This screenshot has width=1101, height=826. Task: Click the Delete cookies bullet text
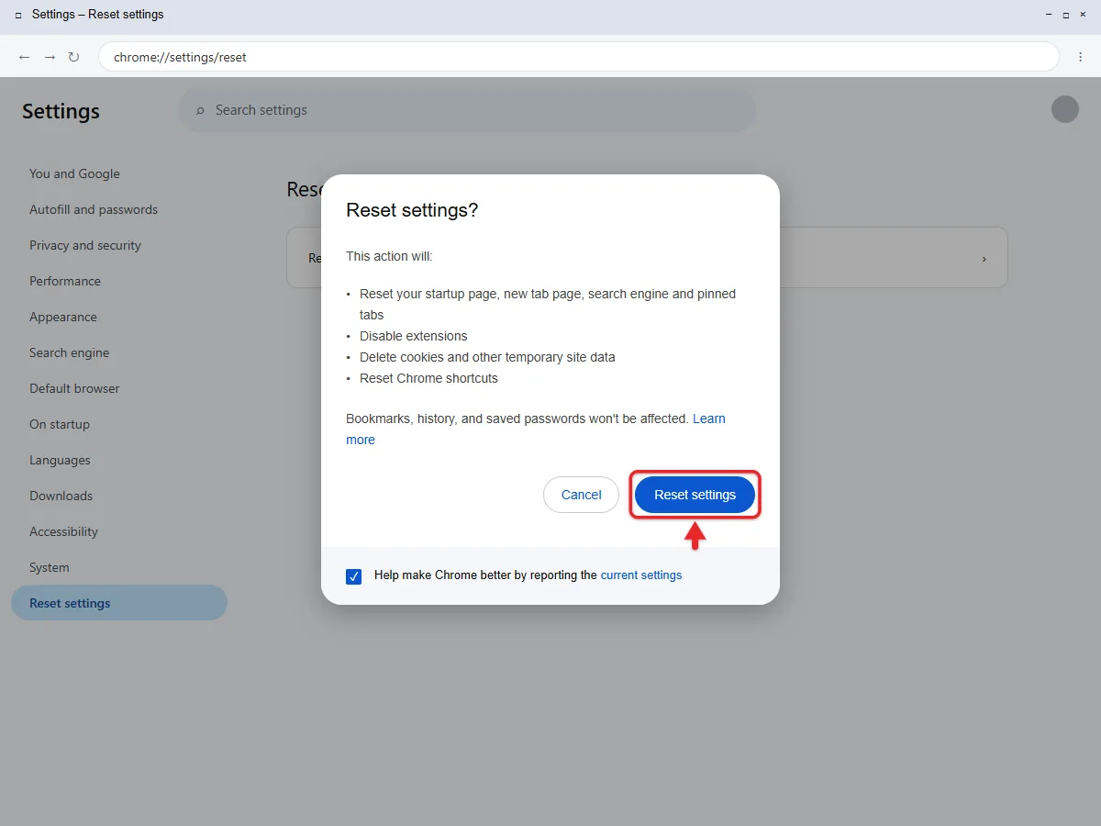[x=487, y=357]
